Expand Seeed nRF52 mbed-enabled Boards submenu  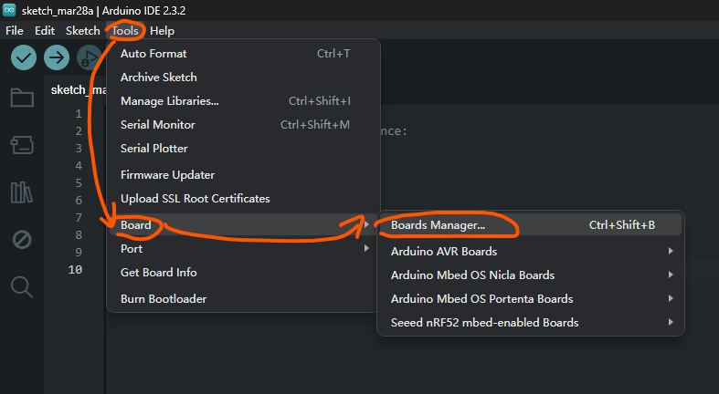[530, 322]
